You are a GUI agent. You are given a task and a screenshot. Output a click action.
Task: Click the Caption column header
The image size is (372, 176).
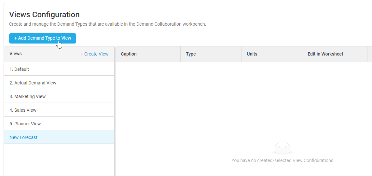coord(148,54)
